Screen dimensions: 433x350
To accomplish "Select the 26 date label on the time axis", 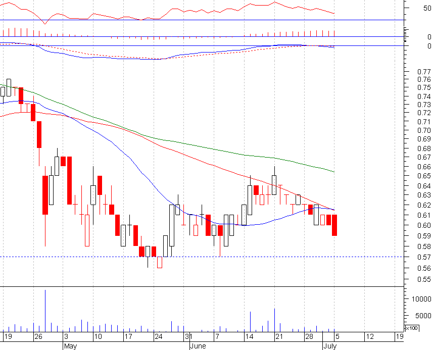I will (x=38, y=336).
